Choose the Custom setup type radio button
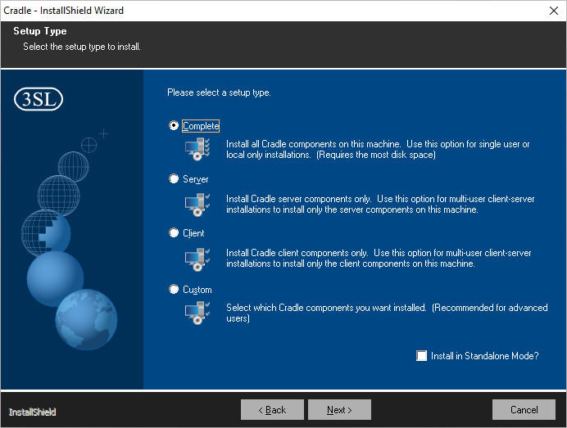Viewport: 567px width, 428px height. (x=174, y=290)
